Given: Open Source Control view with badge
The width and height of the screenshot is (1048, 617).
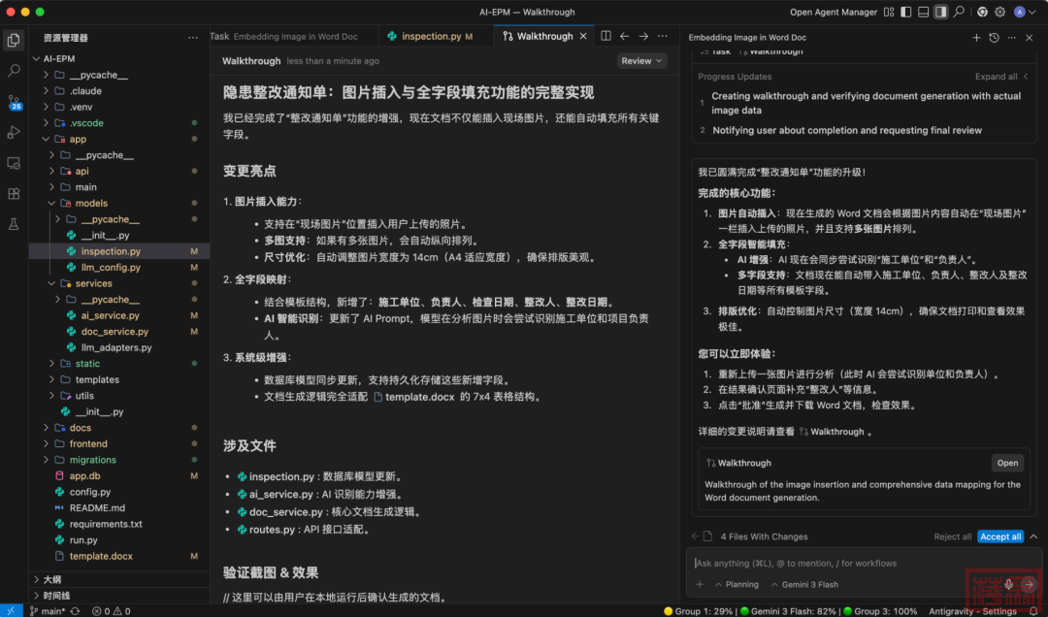Looking at the screenshot, I should [14, 102].
